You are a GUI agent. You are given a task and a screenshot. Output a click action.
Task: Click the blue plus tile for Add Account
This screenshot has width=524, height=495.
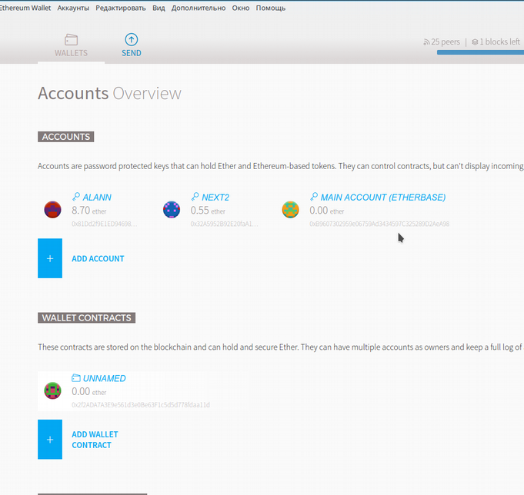(50, 258)
